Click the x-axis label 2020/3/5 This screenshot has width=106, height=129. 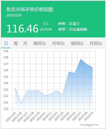(x=65, y=116)
